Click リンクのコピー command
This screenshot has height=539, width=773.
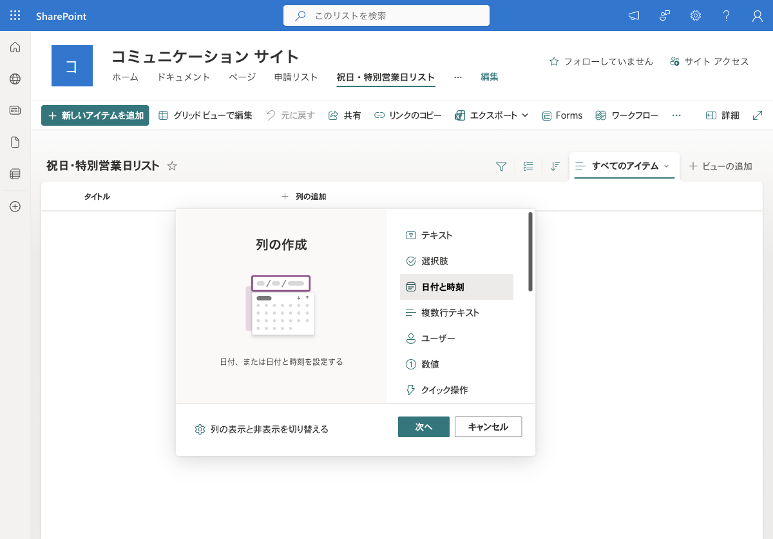pyautogui.click(x=408, y=115)
